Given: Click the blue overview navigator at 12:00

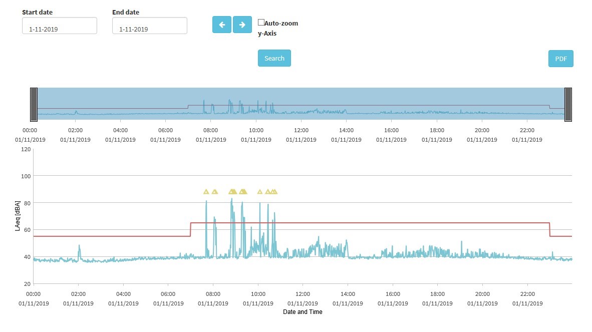Looking at the screenshot, I should (x=301, y=104).
